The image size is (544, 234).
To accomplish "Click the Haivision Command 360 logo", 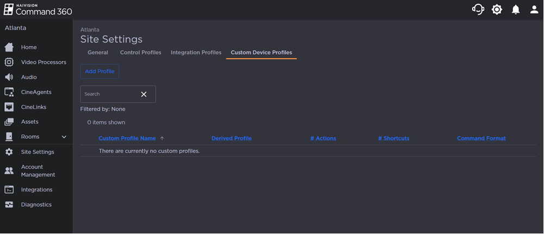I will 38,9.
